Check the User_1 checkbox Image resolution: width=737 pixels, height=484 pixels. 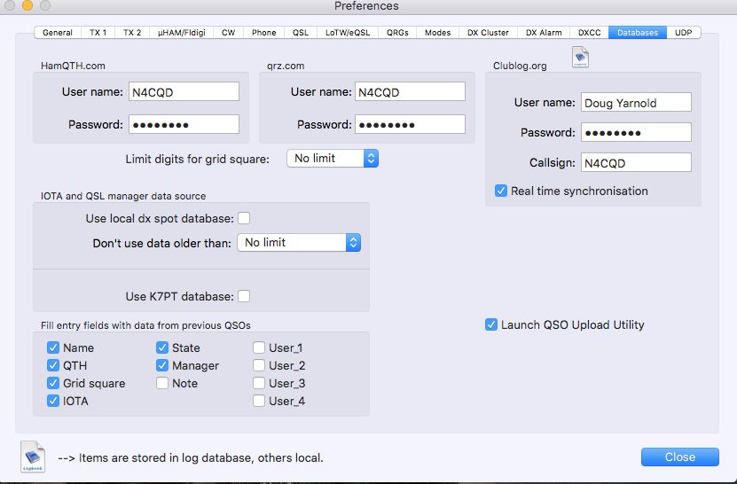coord(259,348)
